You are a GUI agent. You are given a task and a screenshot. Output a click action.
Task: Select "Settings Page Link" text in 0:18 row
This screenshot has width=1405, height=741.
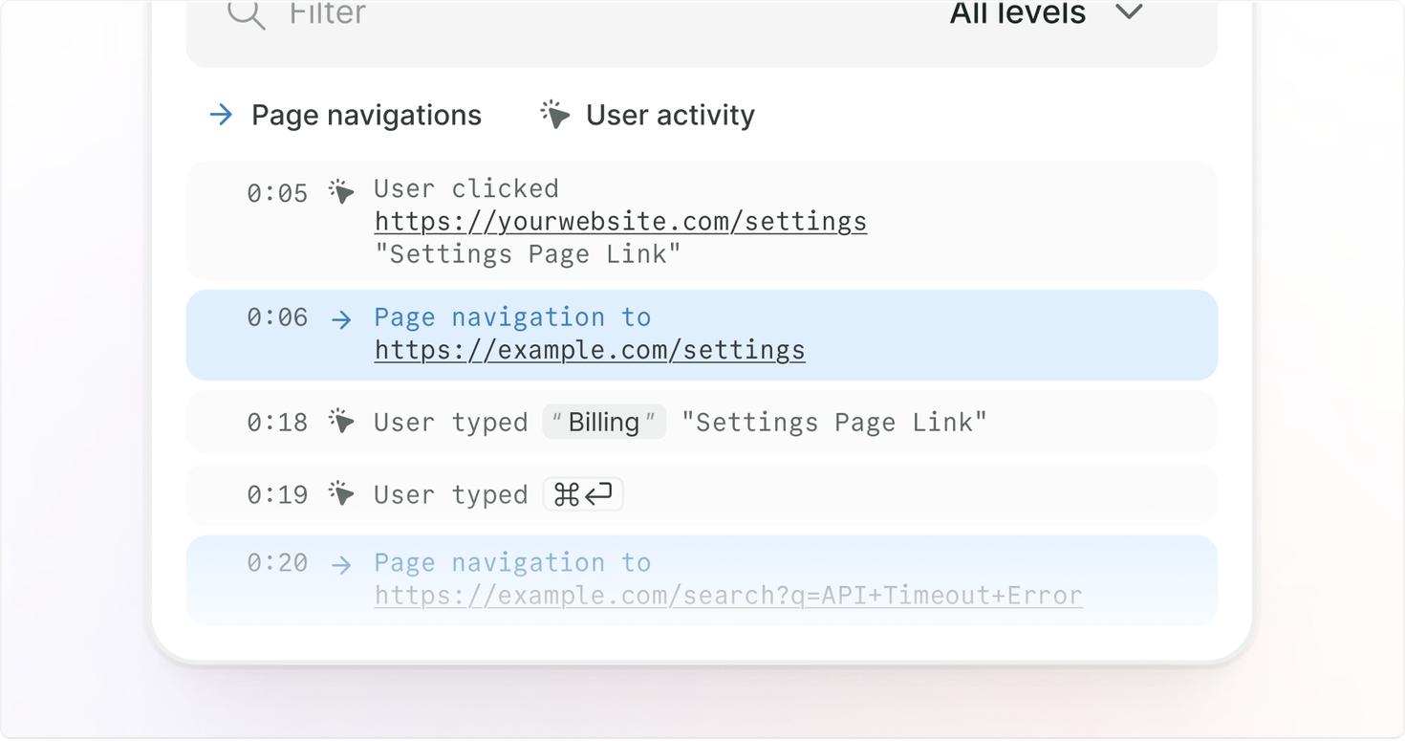[833, 423]
